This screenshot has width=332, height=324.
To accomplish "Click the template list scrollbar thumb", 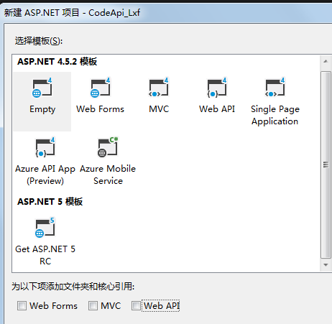I will point(326,165).
